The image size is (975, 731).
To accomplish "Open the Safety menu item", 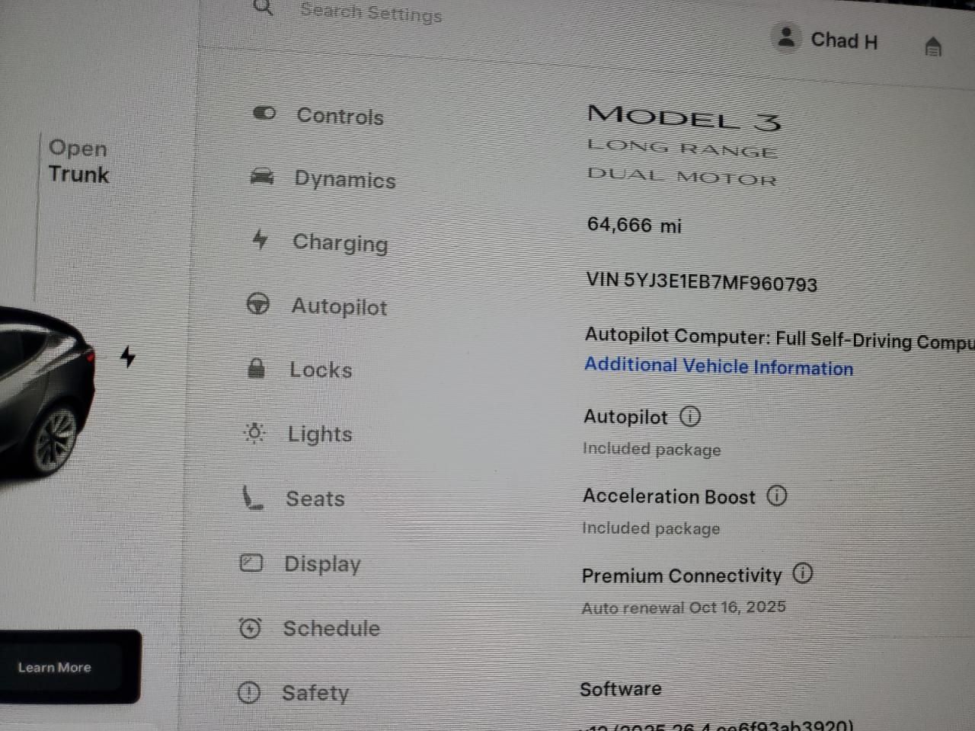I will pos(293,693).
